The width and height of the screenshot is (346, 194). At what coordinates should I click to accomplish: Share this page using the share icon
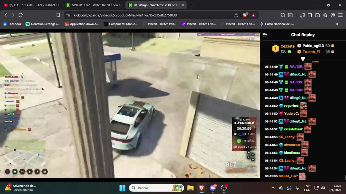click(x=236, y=15)
